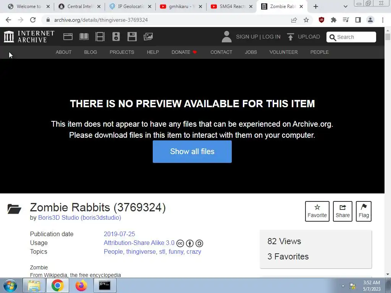Open the Images media icon
This screenshot has width=391, height=293.
(148, 37)
